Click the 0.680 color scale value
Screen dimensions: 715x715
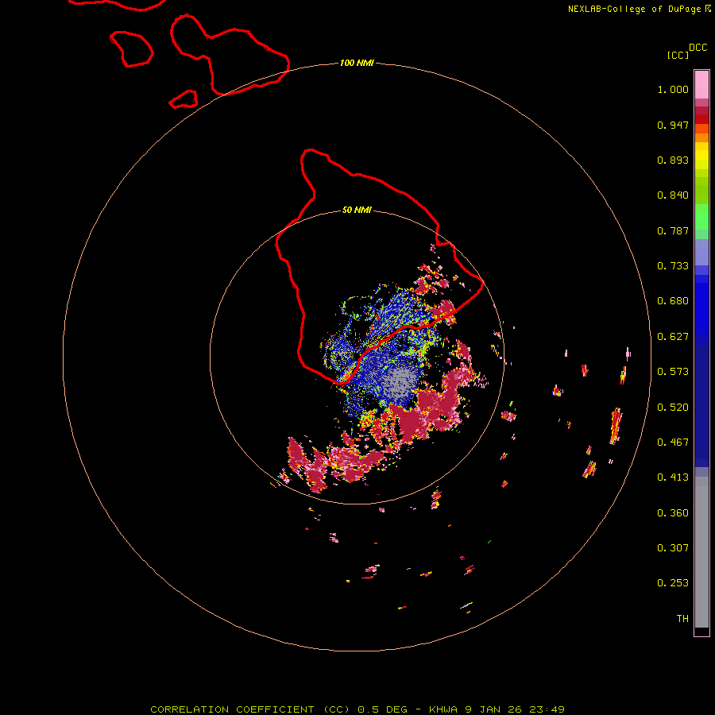pos(673,301)
